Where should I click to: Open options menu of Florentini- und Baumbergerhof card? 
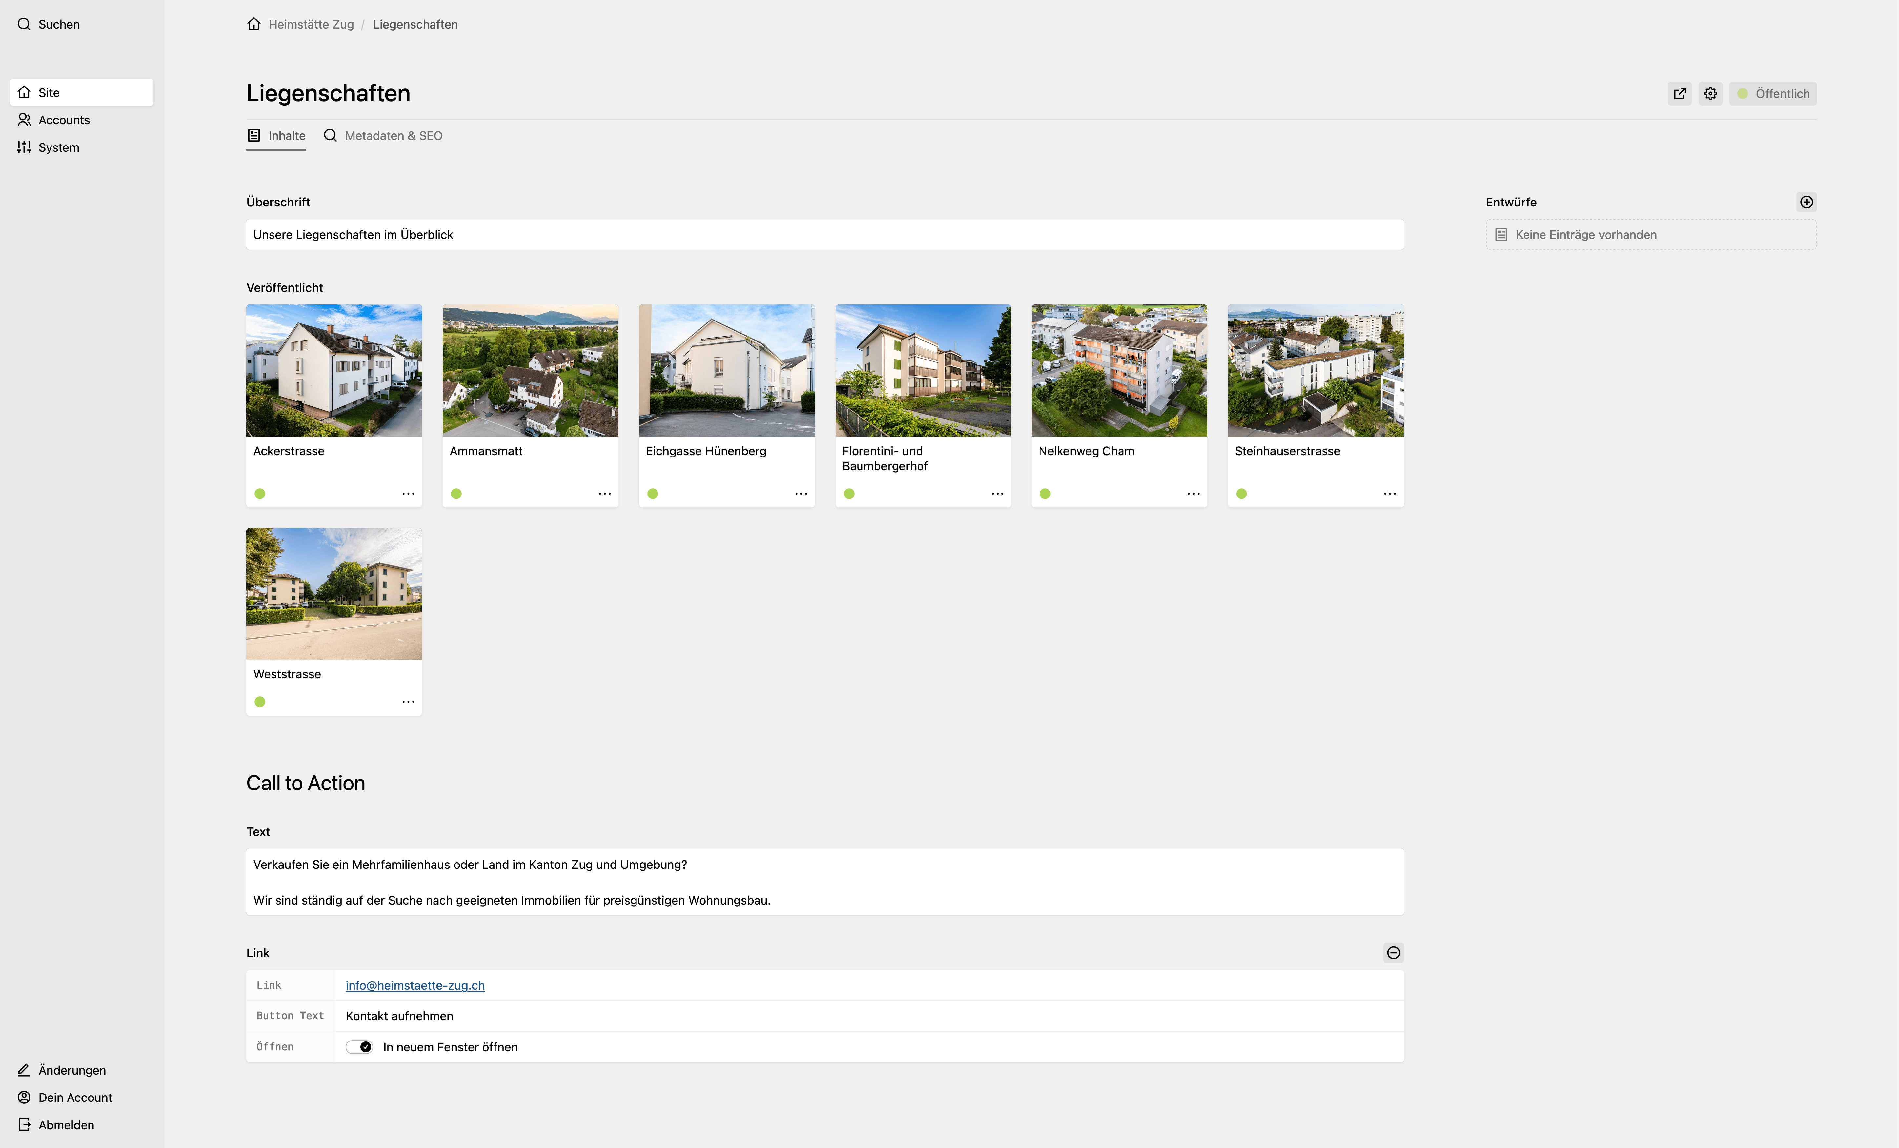pos(997,494)
